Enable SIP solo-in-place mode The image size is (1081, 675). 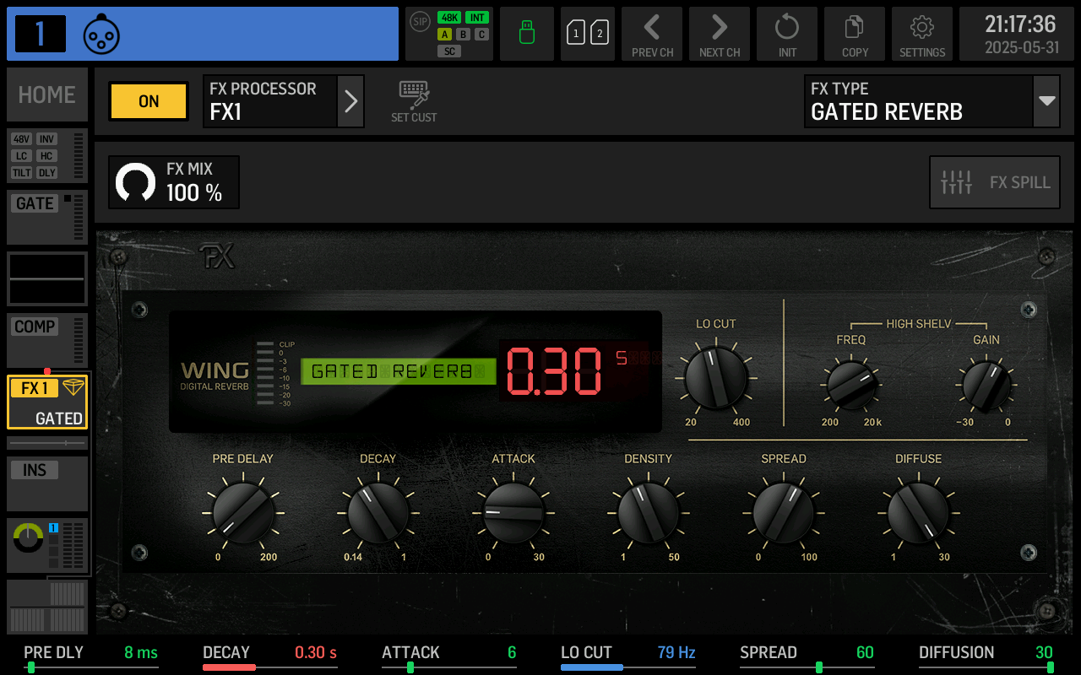click(419, 23)
